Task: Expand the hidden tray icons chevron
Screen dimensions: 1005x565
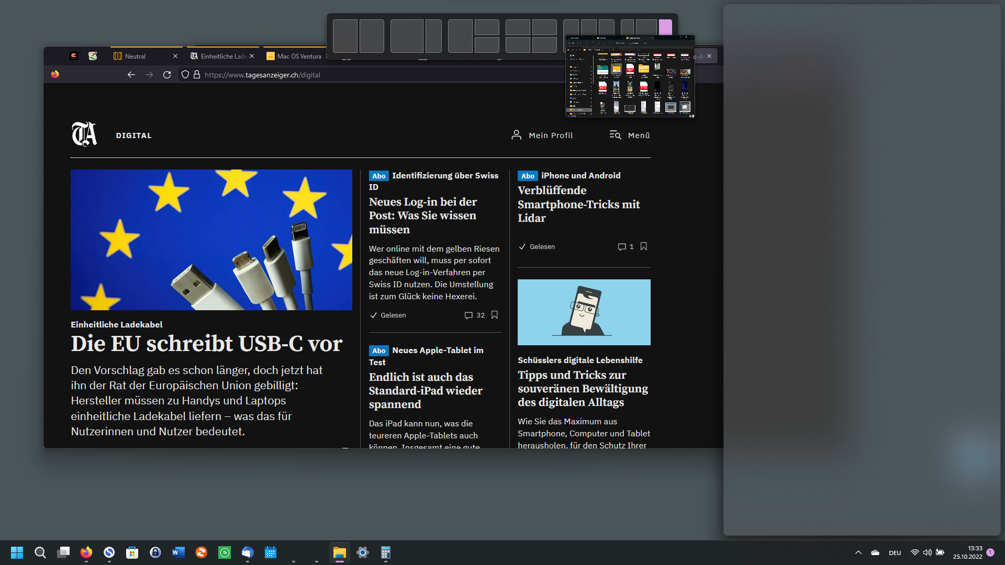Action: [x=858, y=552]
